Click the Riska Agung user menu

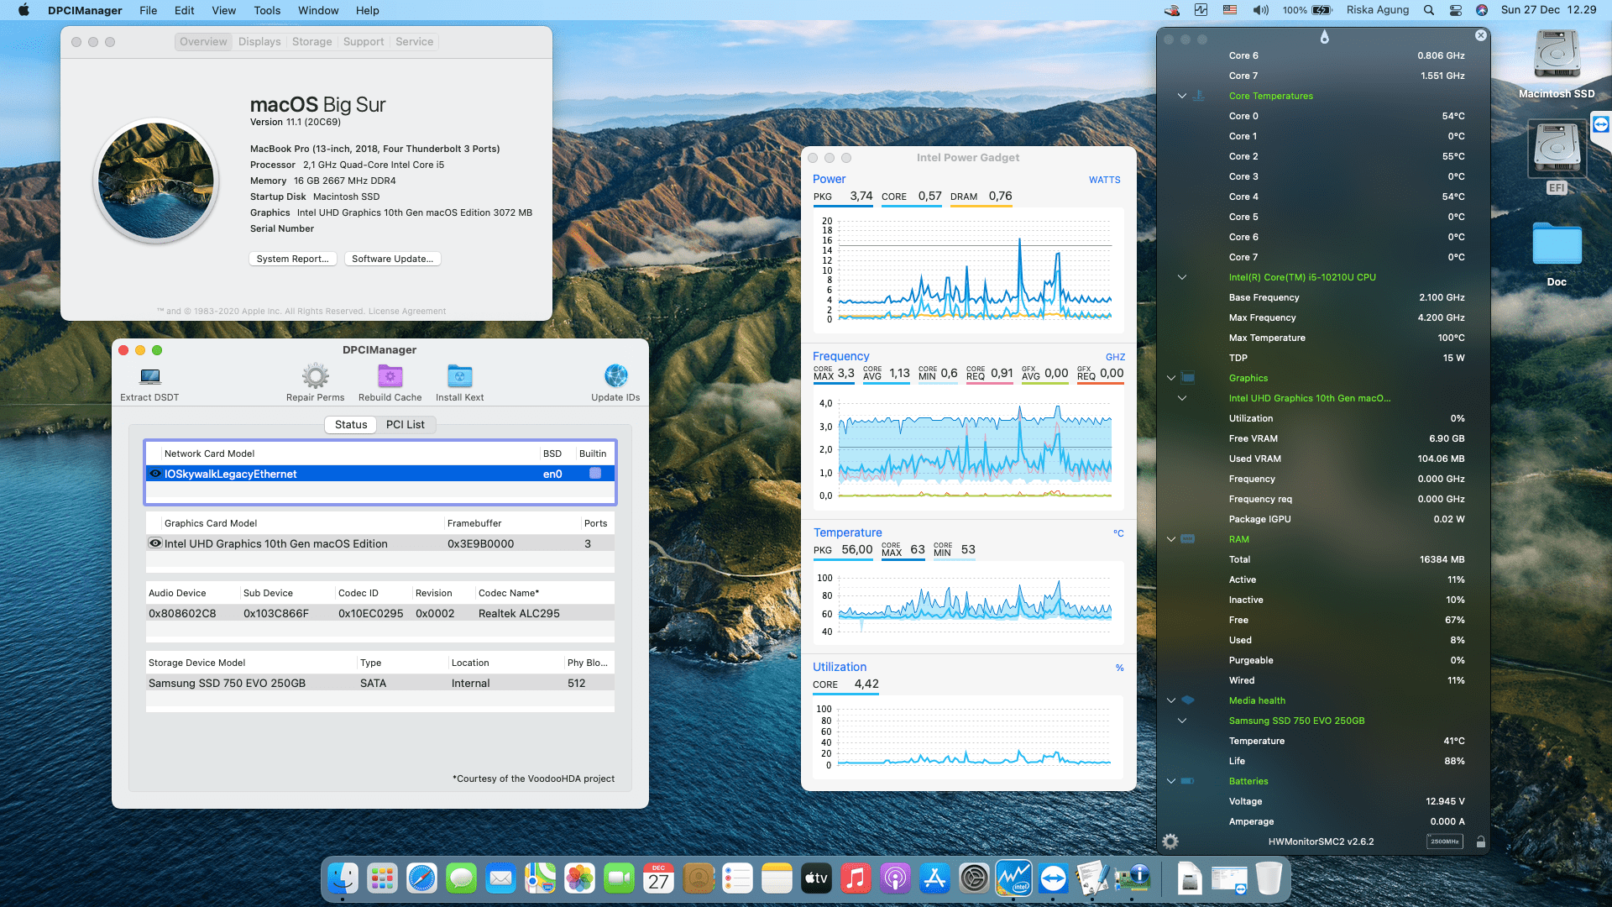pos(1378,10)
